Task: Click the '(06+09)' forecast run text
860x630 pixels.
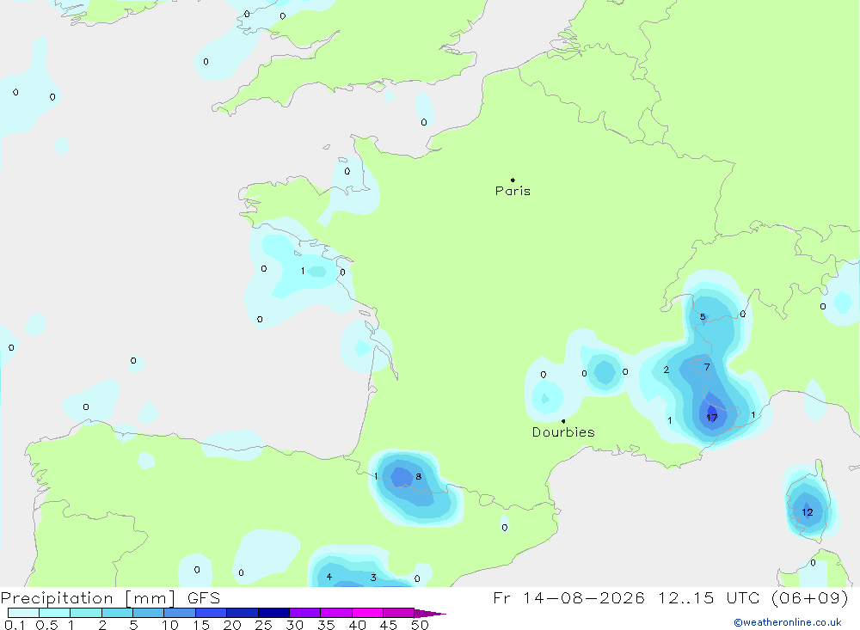Action: click(809, 597)
